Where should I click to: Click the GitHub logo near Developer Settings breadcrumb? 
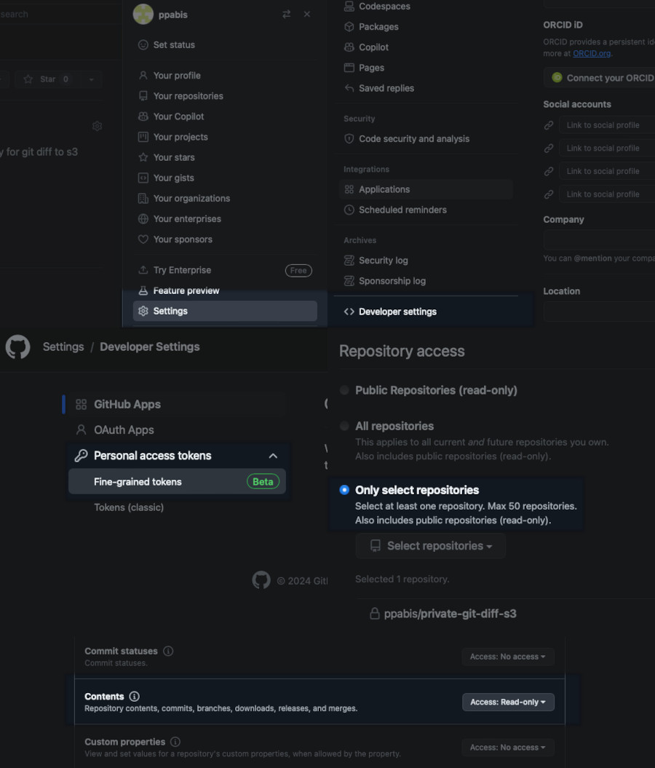(17, 347)
